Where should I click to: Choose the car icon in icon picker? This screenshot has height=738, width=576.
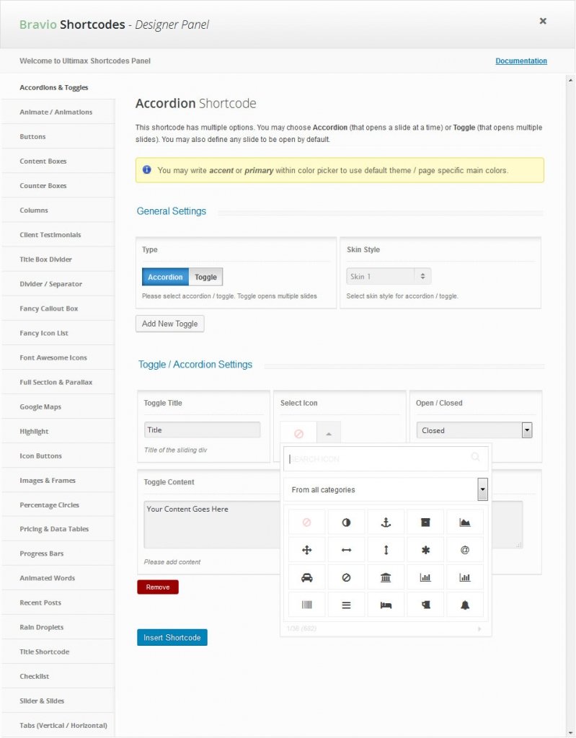coord(306,577)
